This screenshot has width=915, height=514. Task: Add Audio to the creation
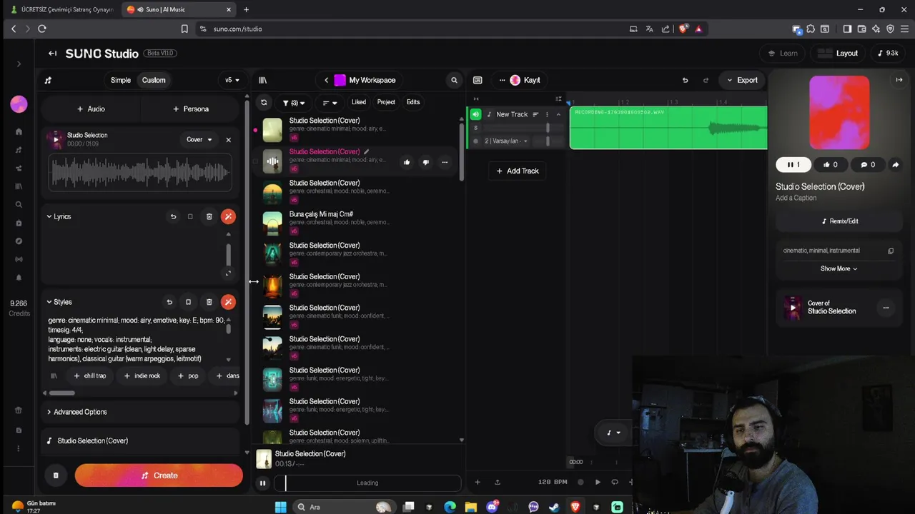tap(91, 109)
